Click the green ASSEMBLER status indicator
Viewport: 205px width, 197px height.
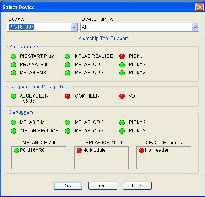click(13, 96)
